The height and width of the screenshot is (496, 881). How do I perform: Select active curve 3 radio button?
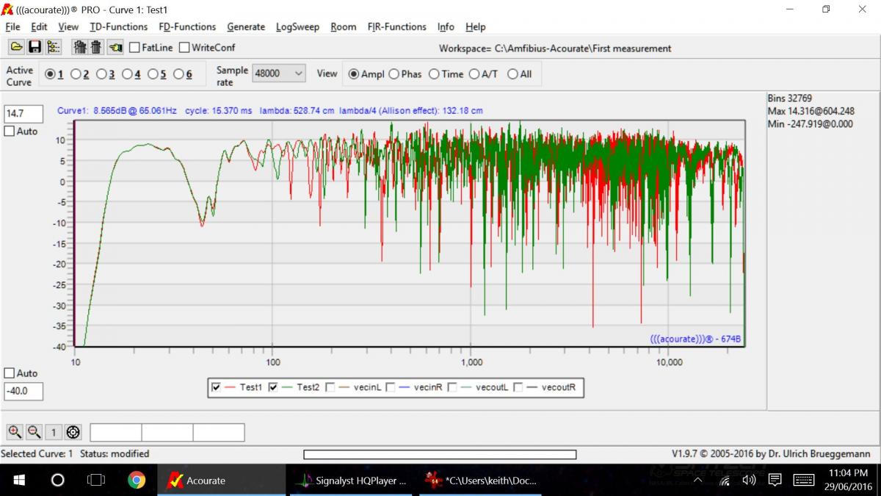(101, 74)
